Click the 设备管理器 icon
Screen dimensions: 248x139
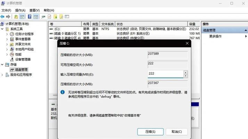point(12,59)
